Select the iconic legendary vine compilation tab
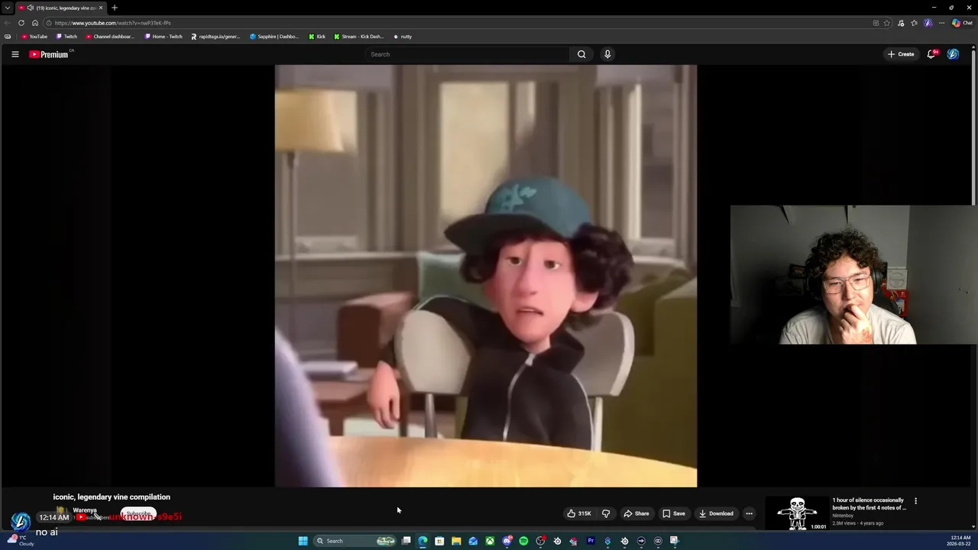 click(61, 8)
